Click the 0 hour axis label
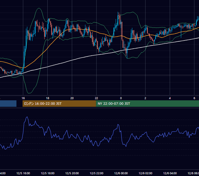199x176 pixels. pyautogui.click(x=121, y=98)
